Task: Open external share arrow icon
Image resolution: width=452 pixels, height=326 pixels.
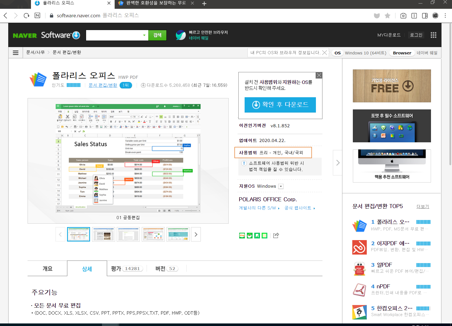Action: [276, 235]
